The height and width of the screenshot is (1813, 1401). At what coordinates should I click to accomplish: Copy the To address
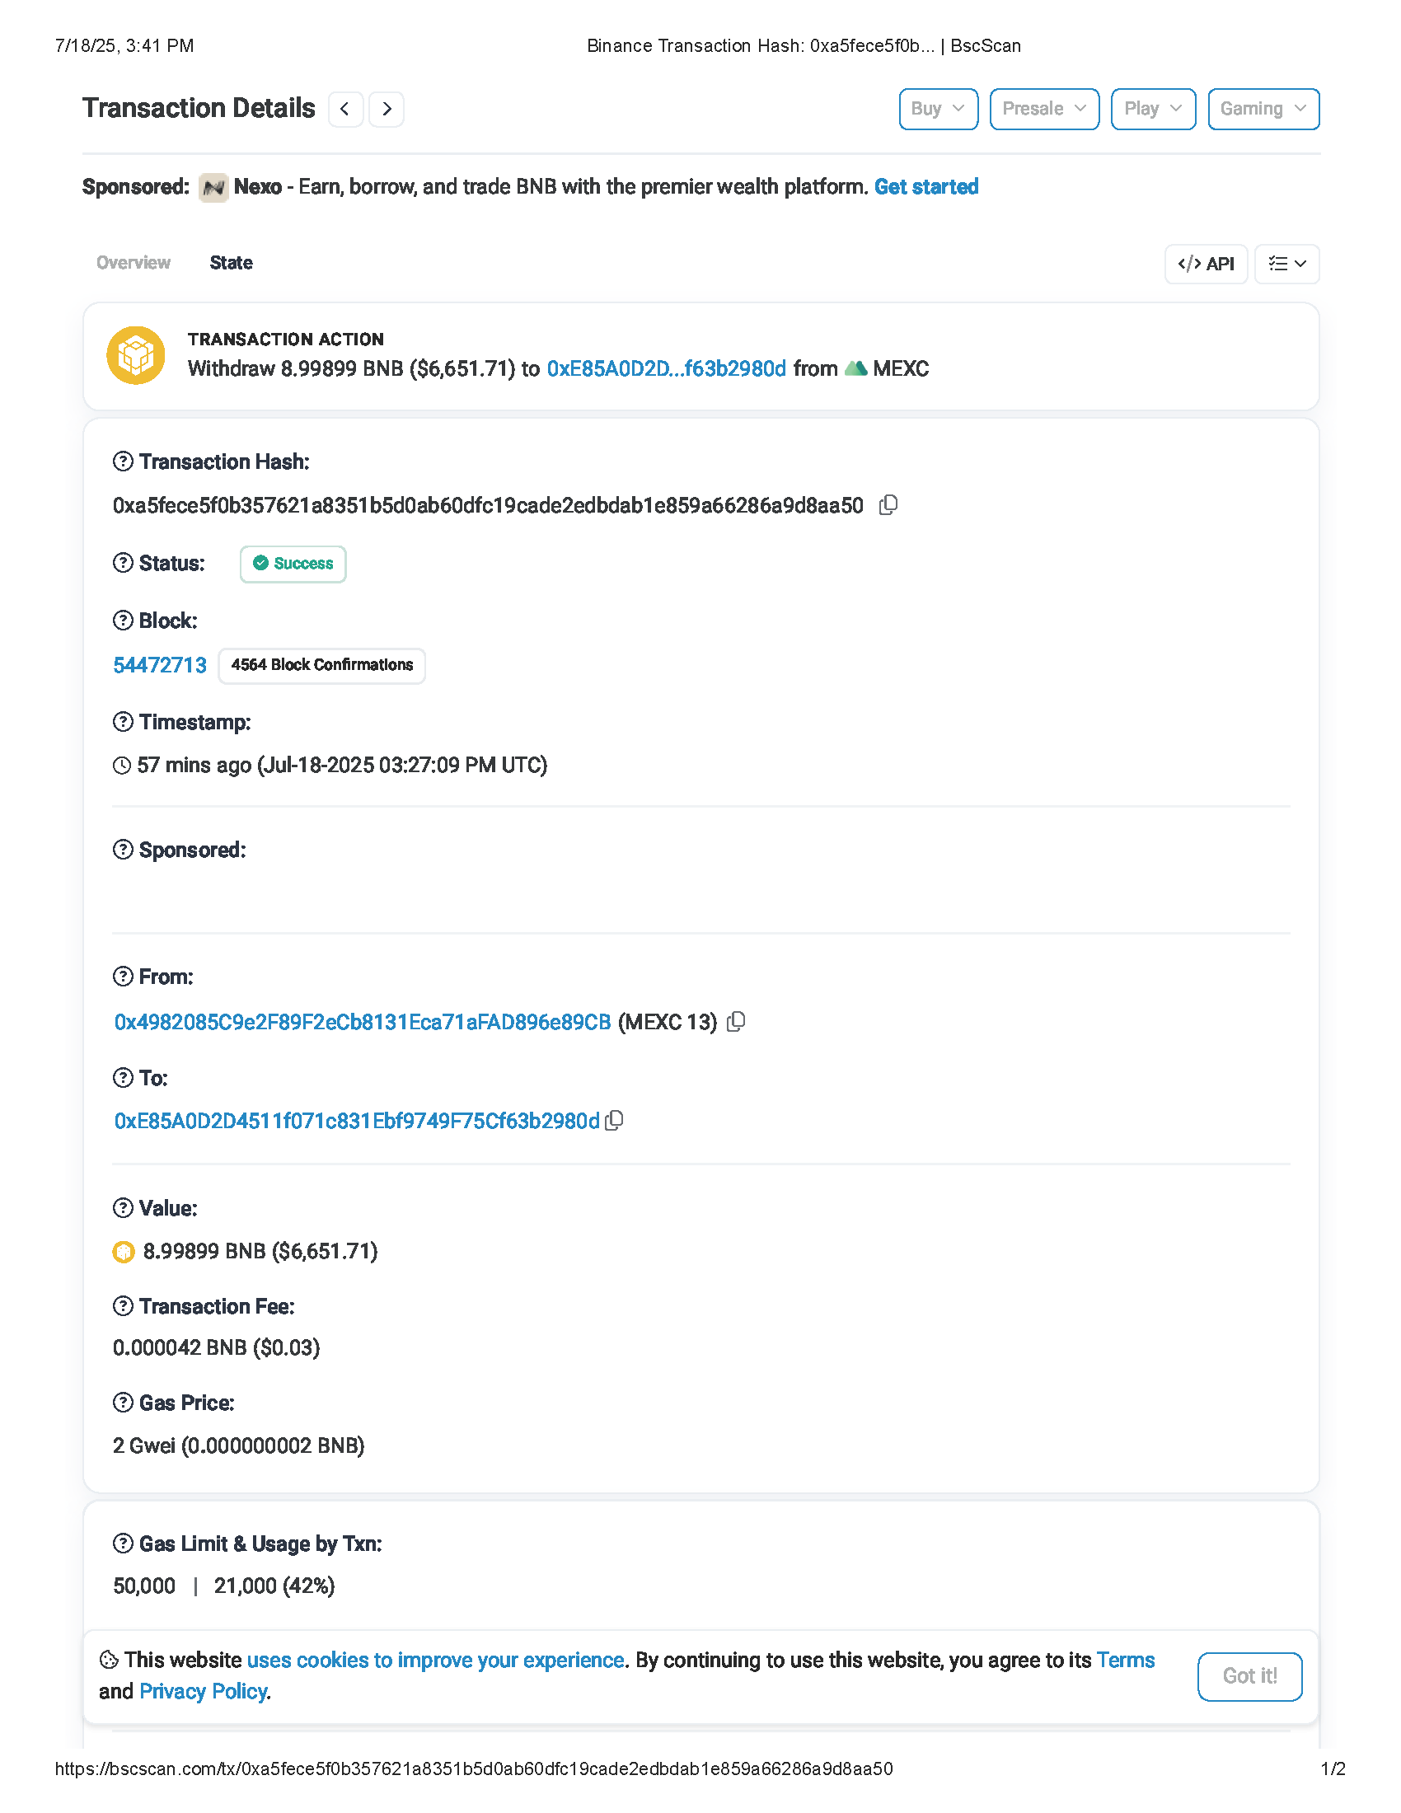click(x=614, y=1121)
